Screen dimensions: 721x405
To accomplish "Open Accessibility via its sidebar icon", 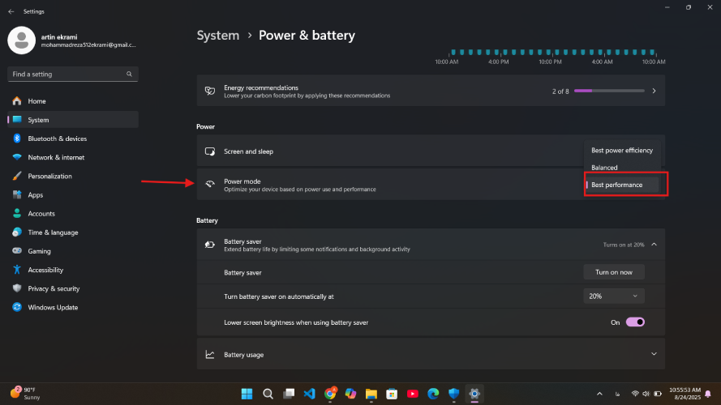I will point(16,270).
